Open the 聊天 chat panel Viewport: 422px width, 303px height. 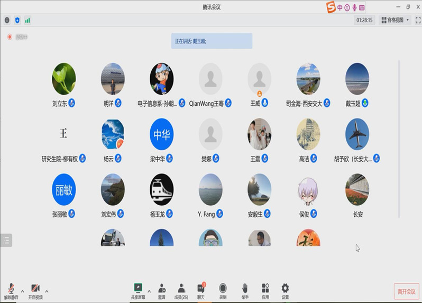[201, 289]
